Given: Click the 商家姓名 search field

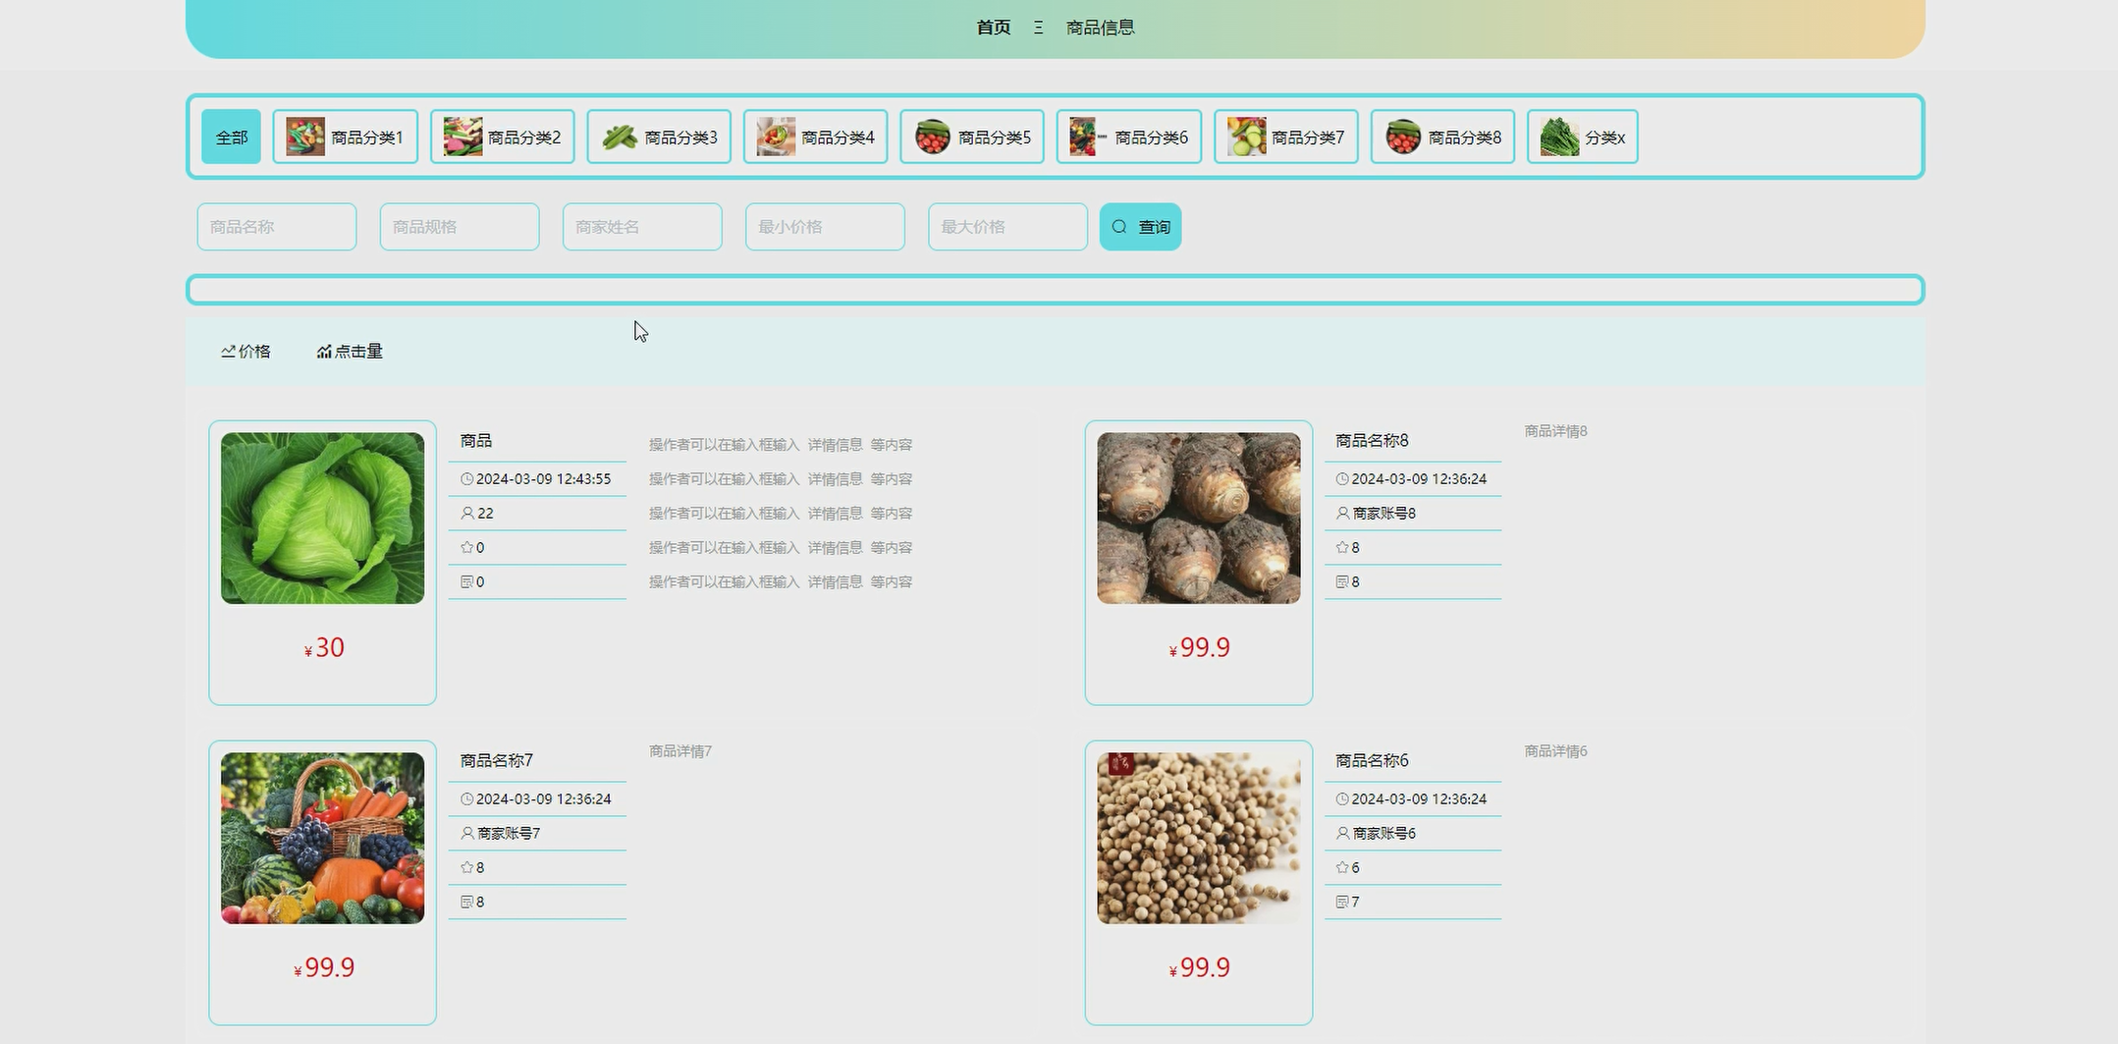Looking at the screenshot, I should point(642,227).
